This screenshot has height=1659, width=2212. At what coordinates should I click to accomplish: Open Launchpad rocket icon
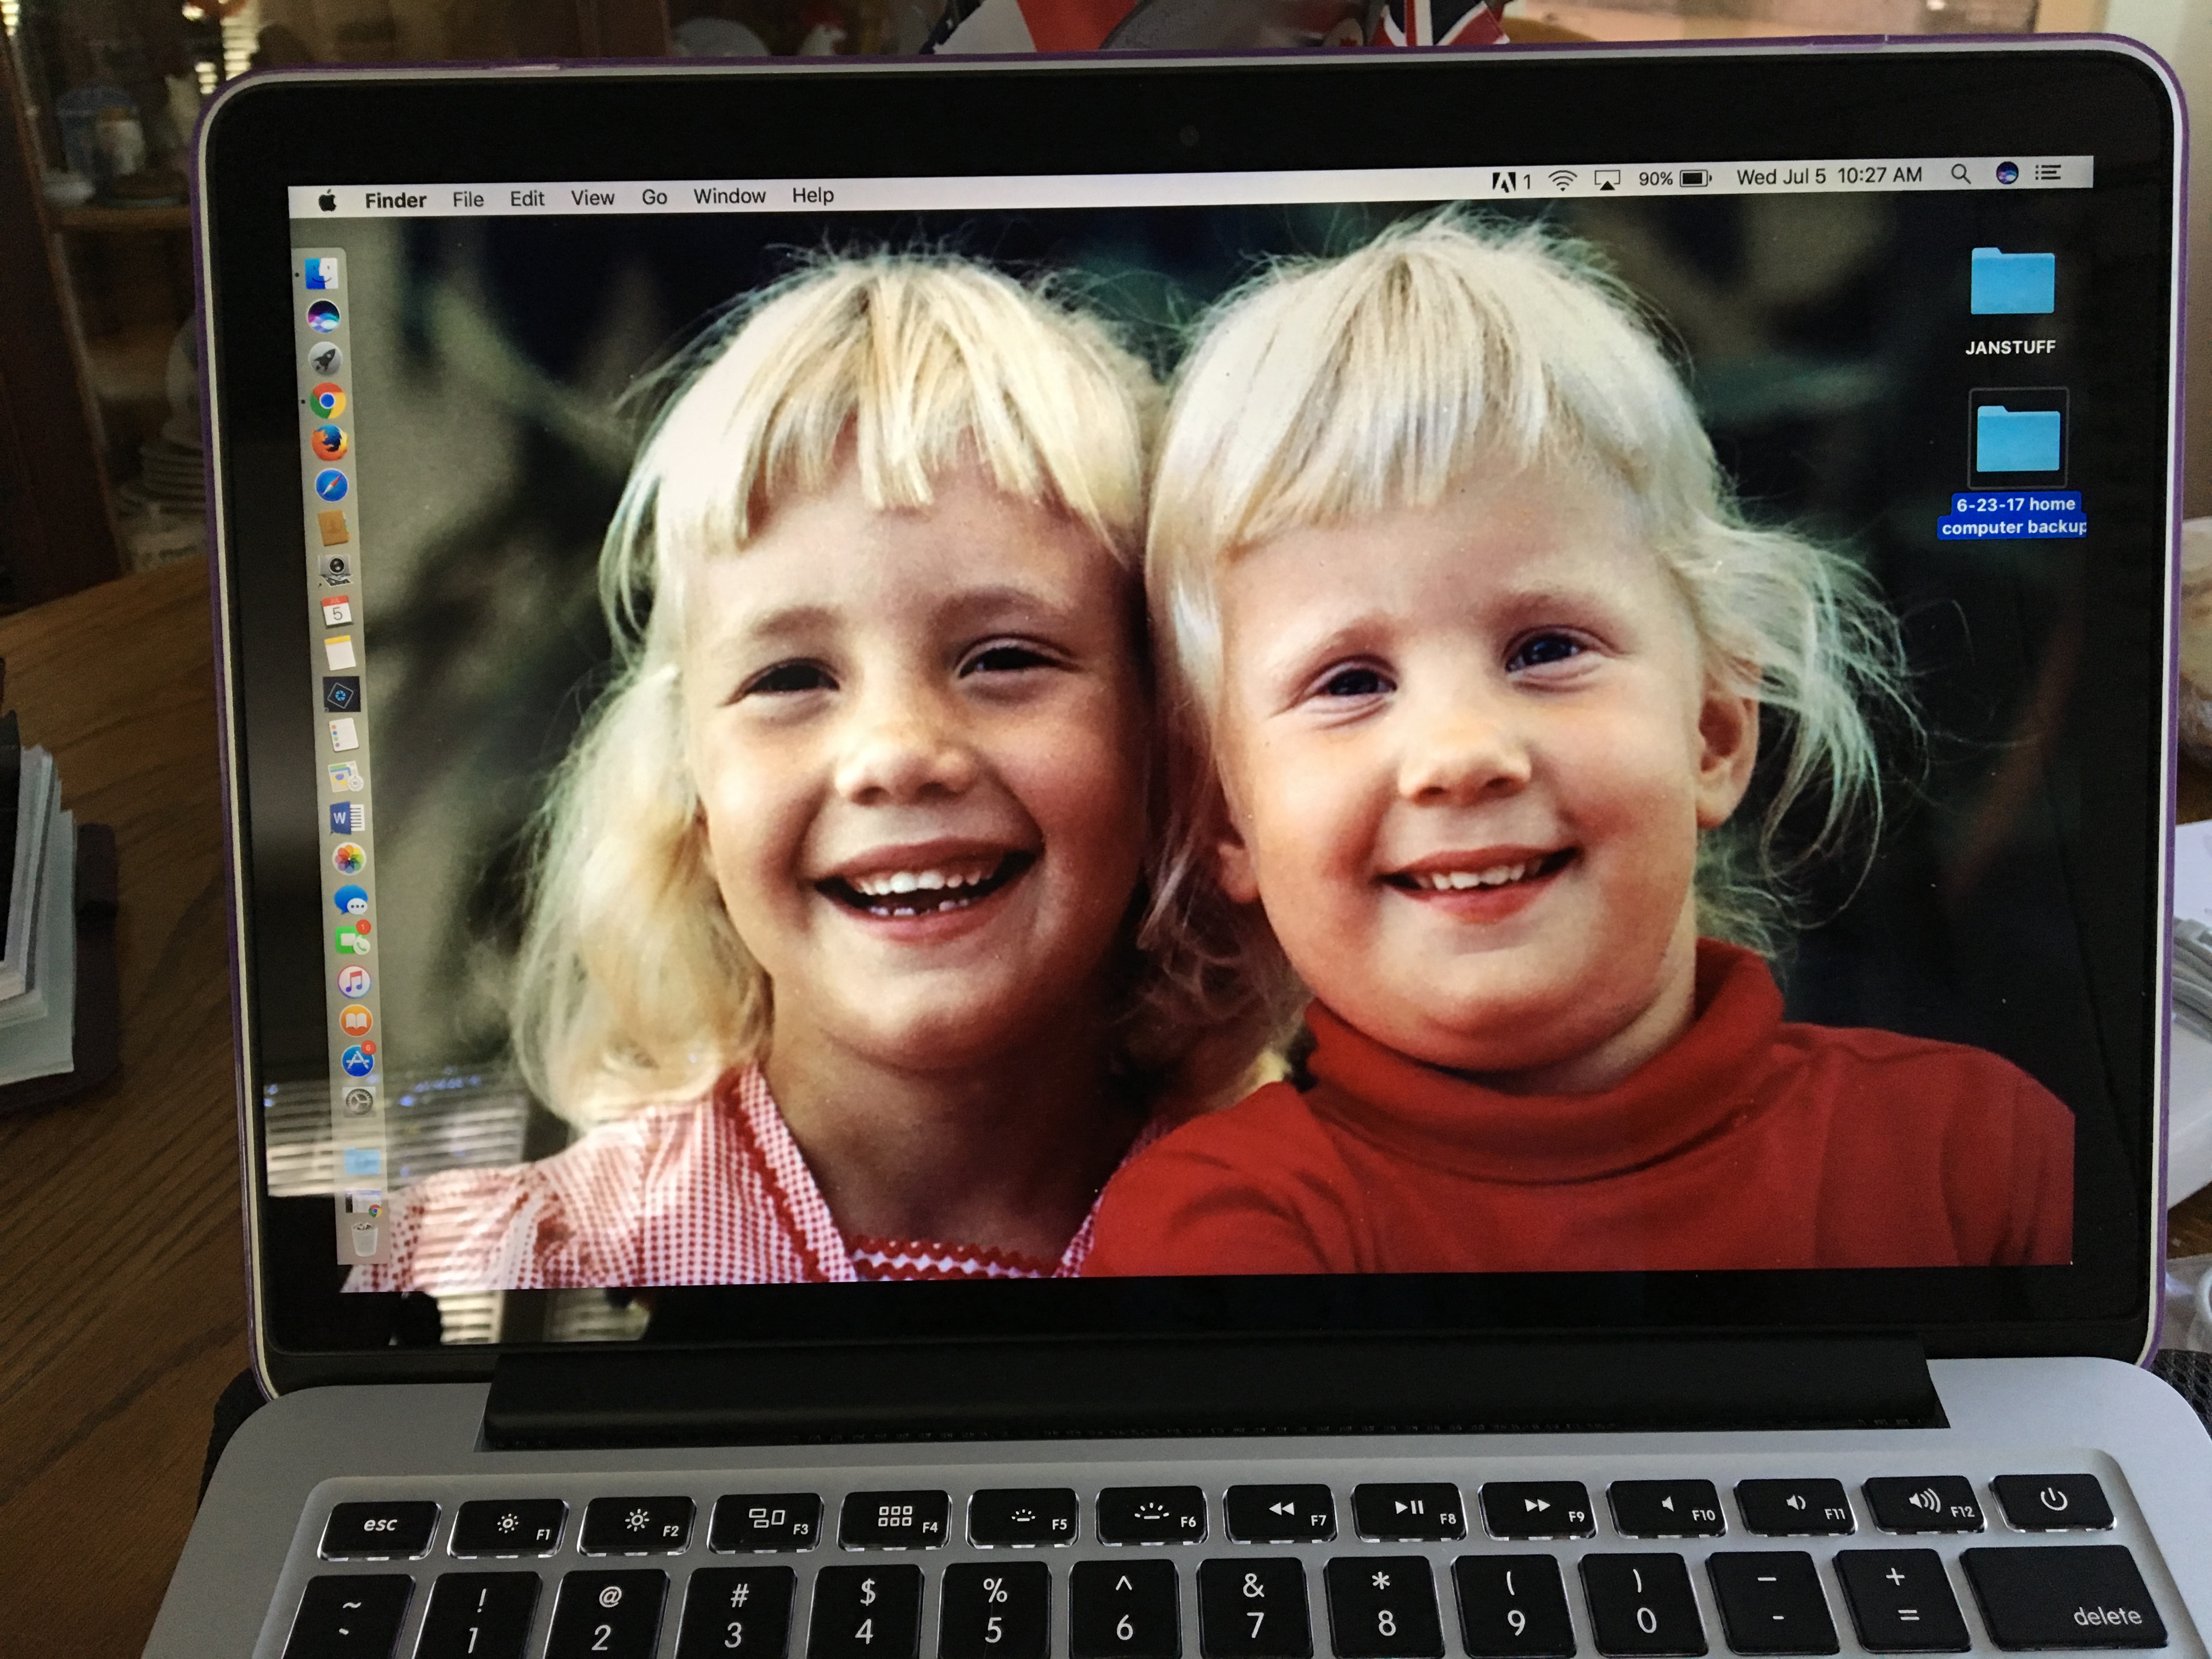coord(325,359)
